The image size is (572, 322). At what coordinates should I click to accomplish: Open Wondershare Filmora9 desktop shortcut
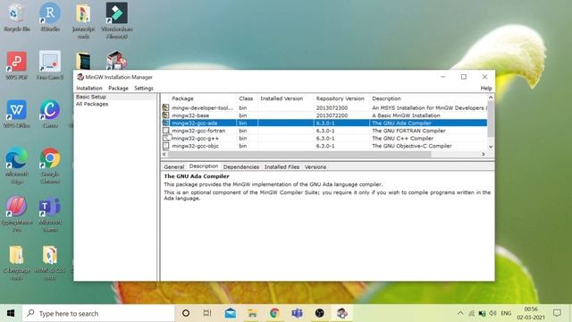point(117,20)
